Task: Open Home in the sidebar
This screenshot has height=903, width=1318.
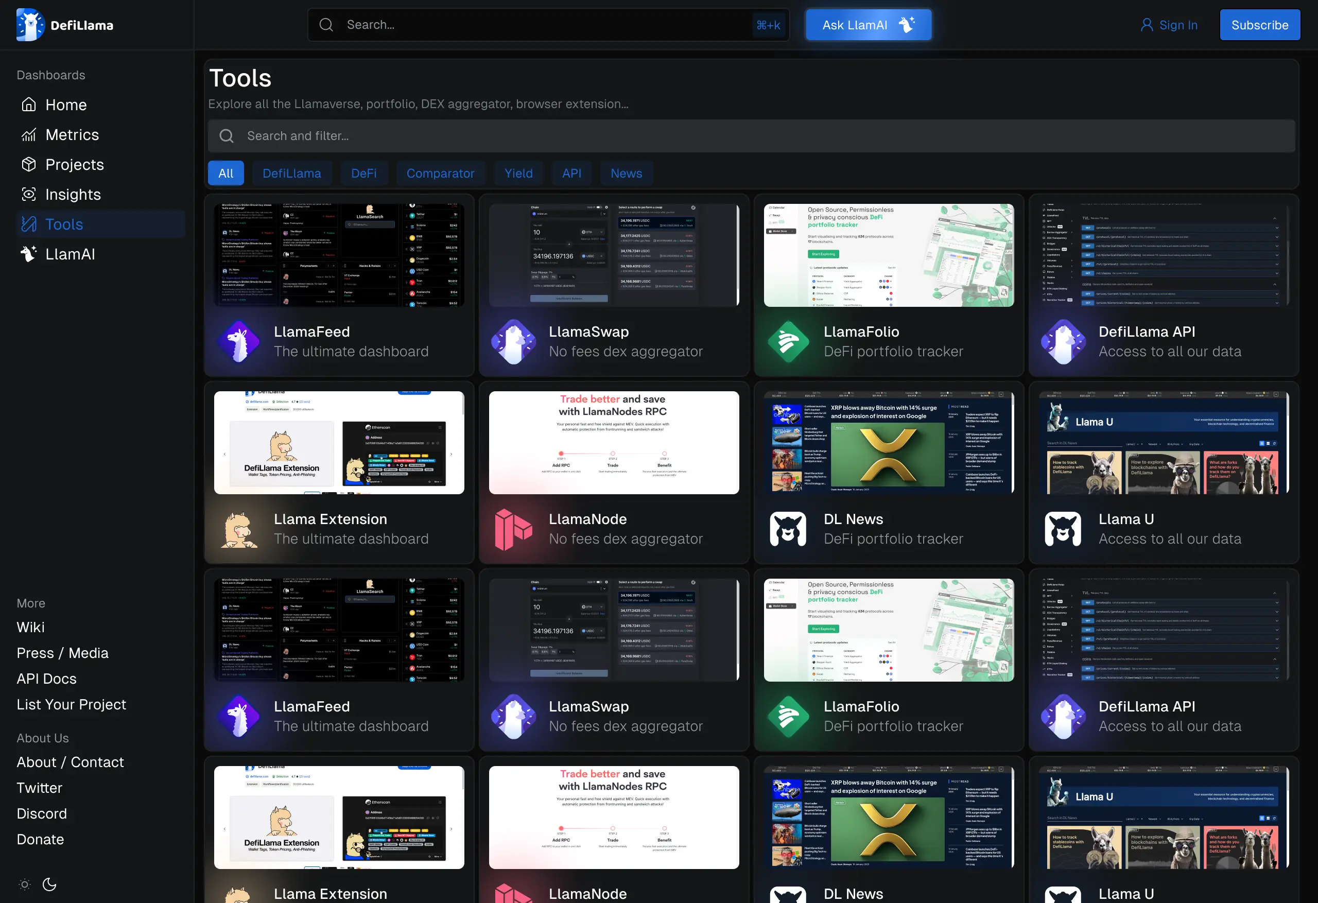Action: click(101, 105)
